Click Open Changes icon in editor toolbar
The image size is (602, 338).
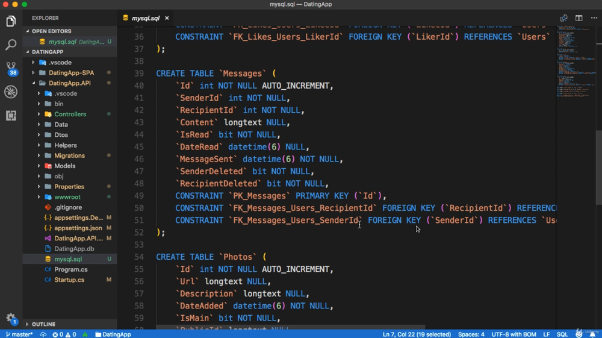[x=563, y=18]
